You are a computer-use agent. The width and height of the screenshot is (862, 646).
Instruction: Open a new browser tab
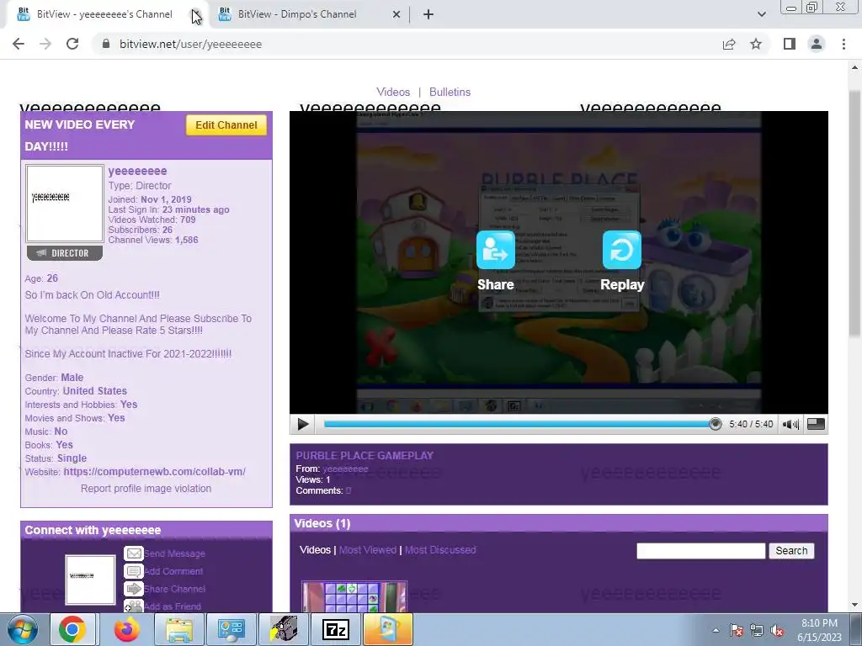(428, 14)
